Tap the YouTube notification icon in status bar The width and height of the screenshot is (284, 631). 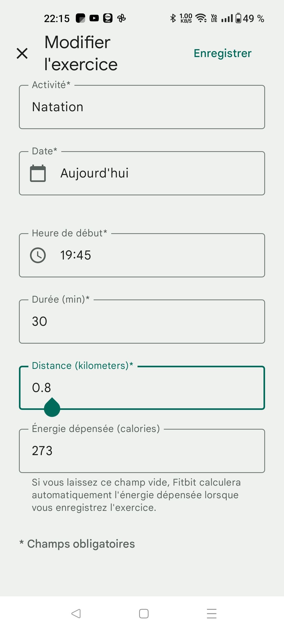94,18
